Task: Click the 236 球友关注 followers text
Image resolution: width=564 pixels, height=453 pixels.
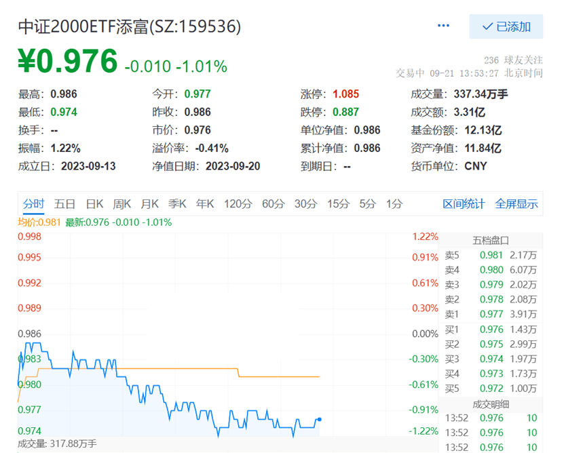Action: click(x=513, y=60)
